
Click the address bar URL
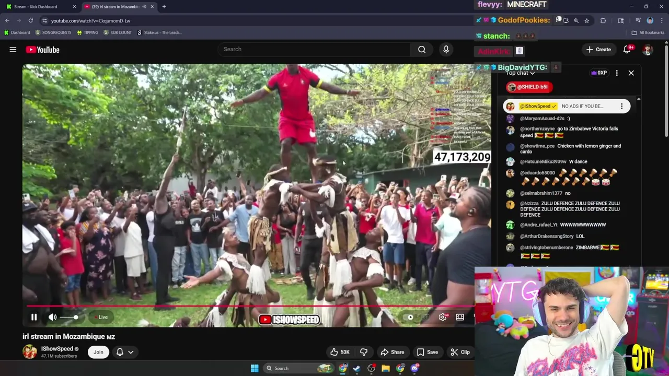pos(90,21)
